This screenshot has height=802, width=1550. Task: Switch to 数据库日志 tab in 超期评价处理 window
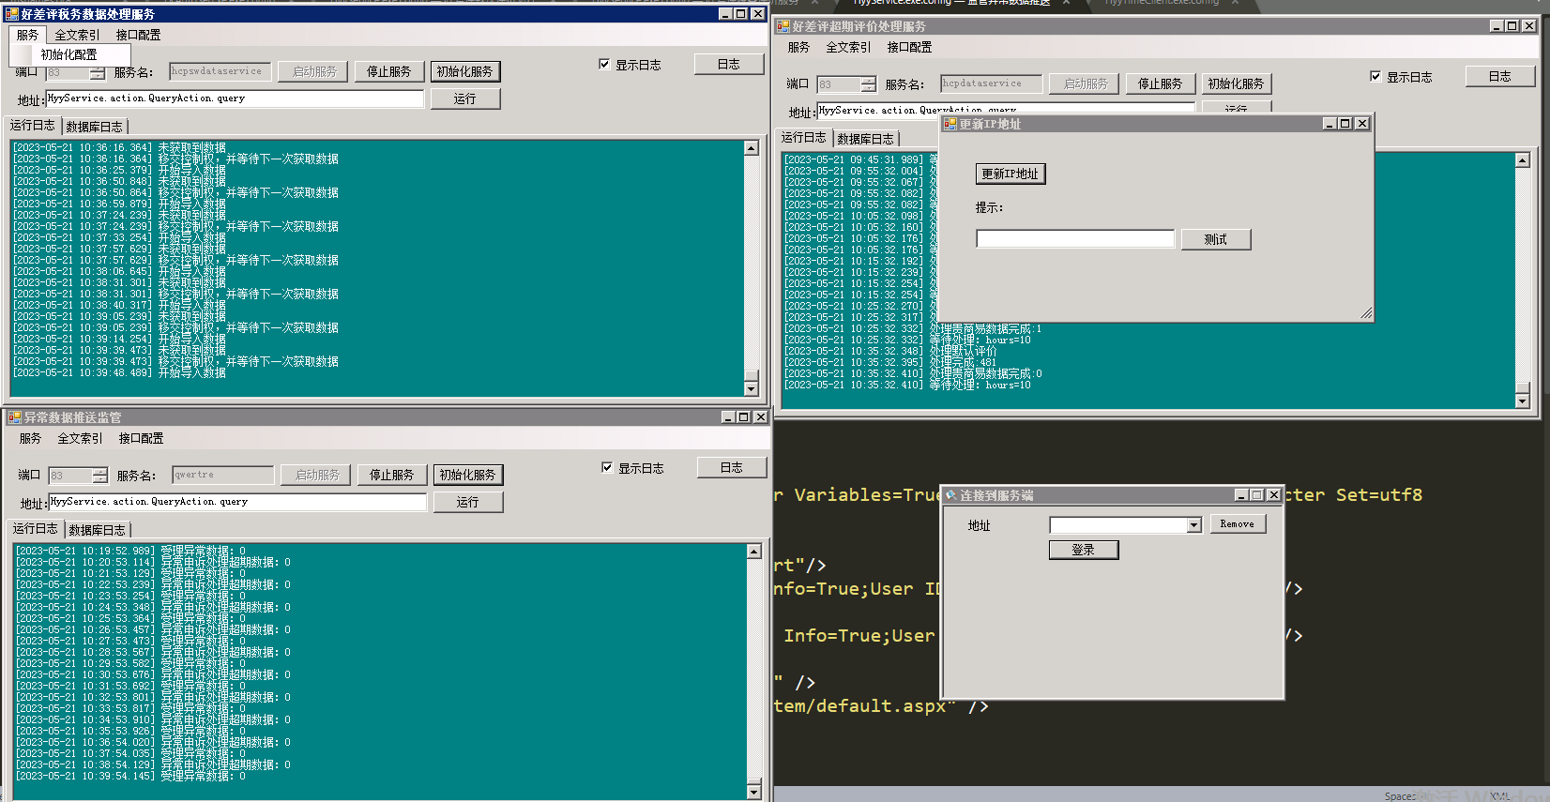point(866,139)
